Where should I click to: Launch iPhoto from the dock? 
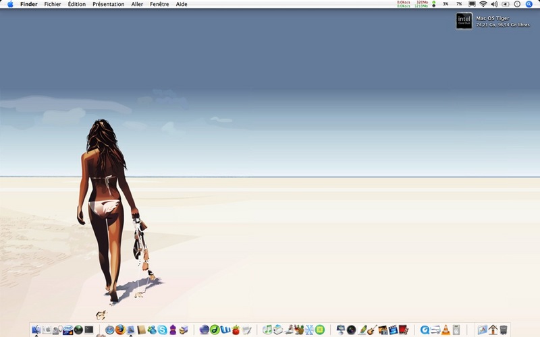(383, 330)
